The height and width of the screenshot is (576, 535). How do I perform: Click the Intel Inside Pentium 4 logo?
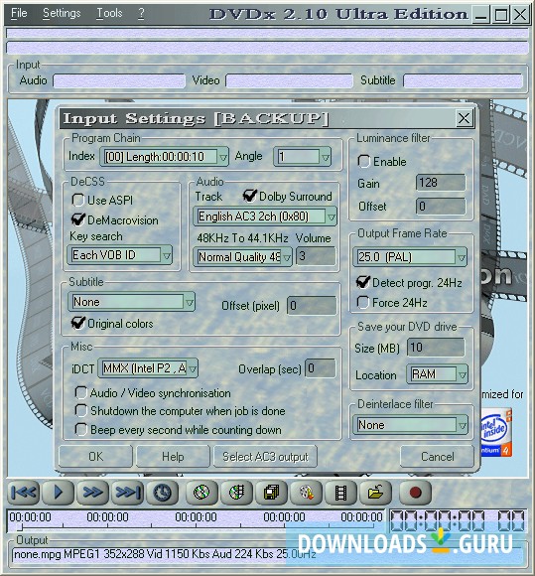pyautogui.click(x=496, y=432)
